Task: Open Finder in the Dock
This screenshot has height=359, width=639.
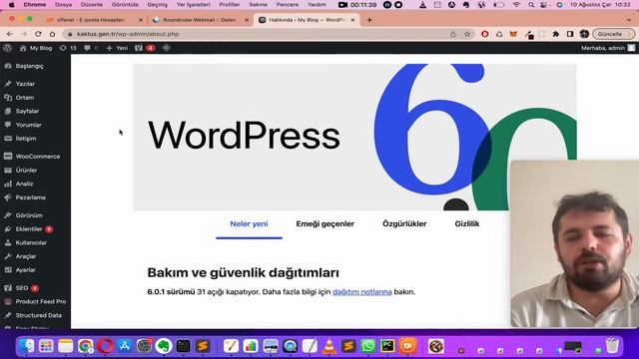Action: coord(27,346)
